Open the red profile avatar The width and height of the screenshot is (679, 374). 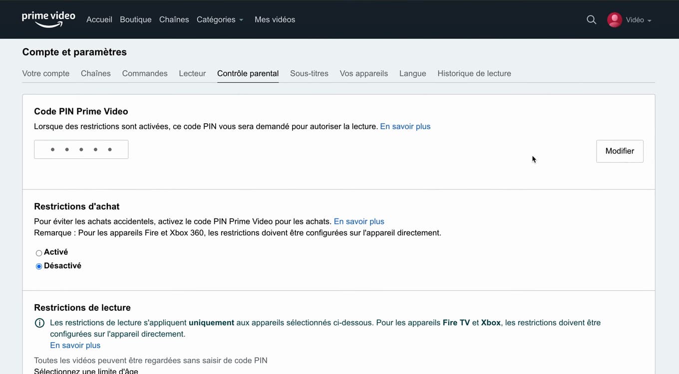(x=614, y=20)
